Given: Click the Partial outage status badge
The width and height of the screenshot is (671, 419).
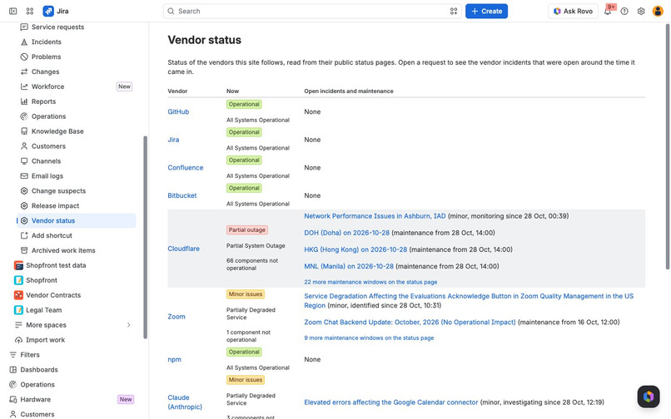Looking at the screenshot, I should pos(247,230).
